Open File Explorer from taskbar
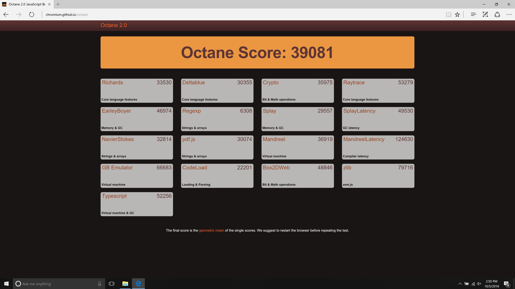This screenshot has height=289, width=515. tap(125, 284)
